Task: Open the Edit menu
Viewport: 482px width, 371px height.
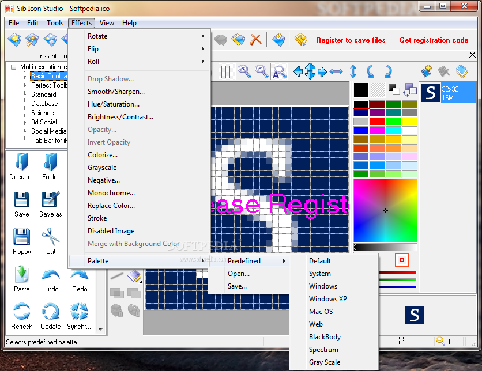Action: point(33,23)
